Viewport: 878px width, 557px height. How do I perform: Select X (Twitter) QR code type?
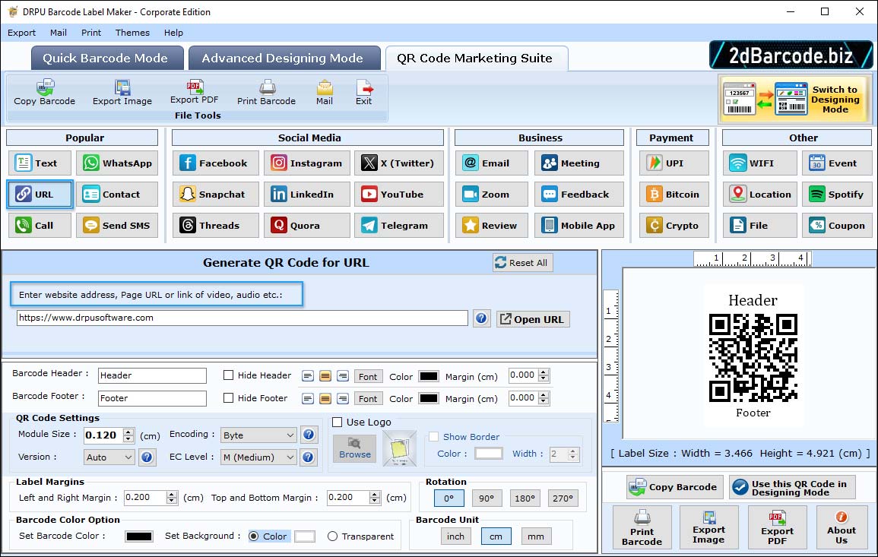(x=398, y=163)
